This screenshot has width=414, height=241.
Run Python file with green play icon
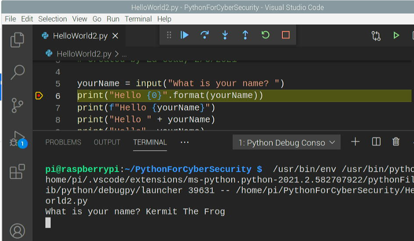point(396,35)
